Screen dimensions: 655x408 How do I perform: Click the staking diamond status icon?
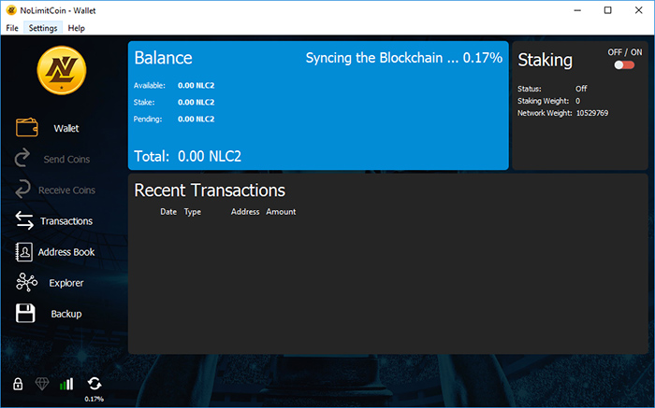[42, 384]
